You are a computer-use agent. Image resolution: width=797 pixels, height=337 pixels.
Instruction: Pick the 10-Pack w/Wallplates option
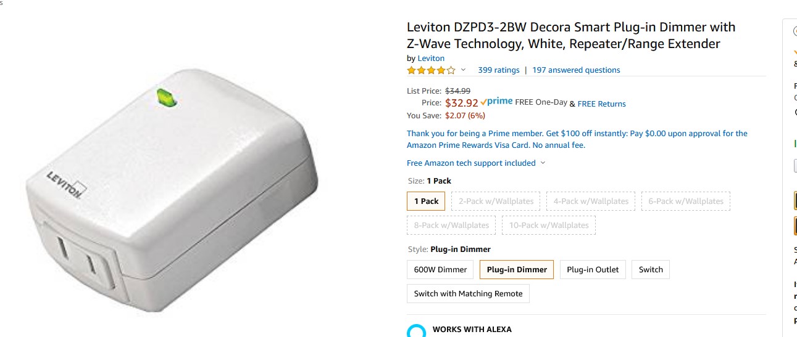[549, 225]
